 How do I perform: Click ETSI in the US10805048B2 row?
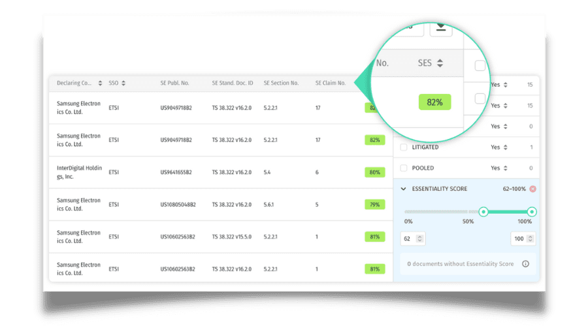click(x=114, y=205)
